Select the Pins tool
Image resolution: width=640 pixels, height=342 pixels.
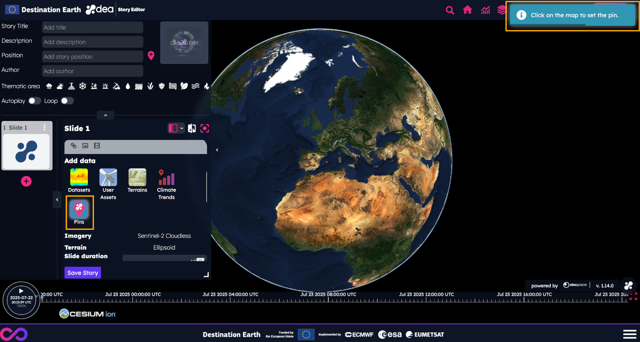[x=79, y=212]
